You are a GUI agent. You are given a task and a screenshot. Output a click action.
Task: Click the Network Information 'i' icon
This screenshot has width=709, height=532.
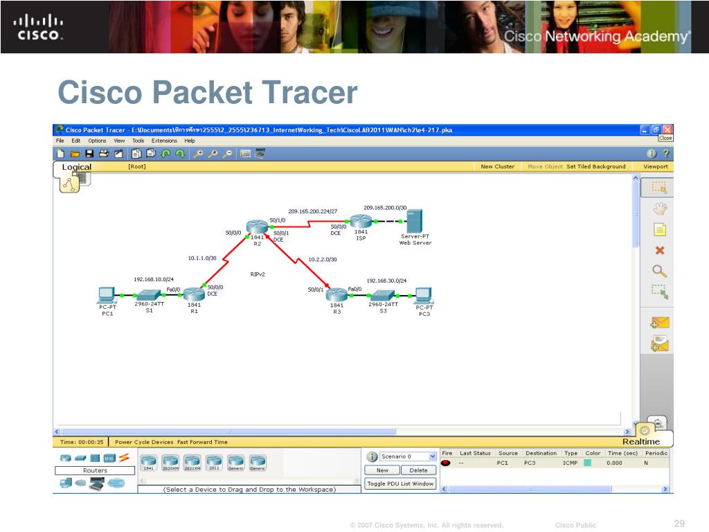652,154
